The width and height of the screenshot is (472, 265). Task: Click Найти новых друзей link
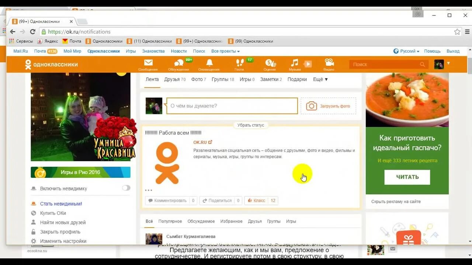point(63,222)
